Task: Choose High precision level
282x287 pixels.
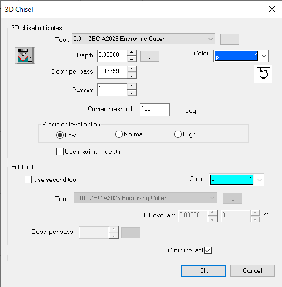Action: pyautogui.click(x=178, y=135)
